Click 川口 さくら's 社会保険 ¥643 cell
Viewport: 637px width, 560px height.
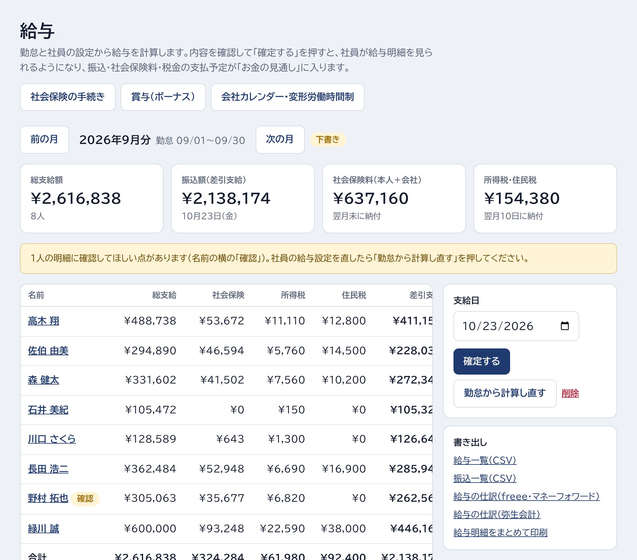point(230,439)
